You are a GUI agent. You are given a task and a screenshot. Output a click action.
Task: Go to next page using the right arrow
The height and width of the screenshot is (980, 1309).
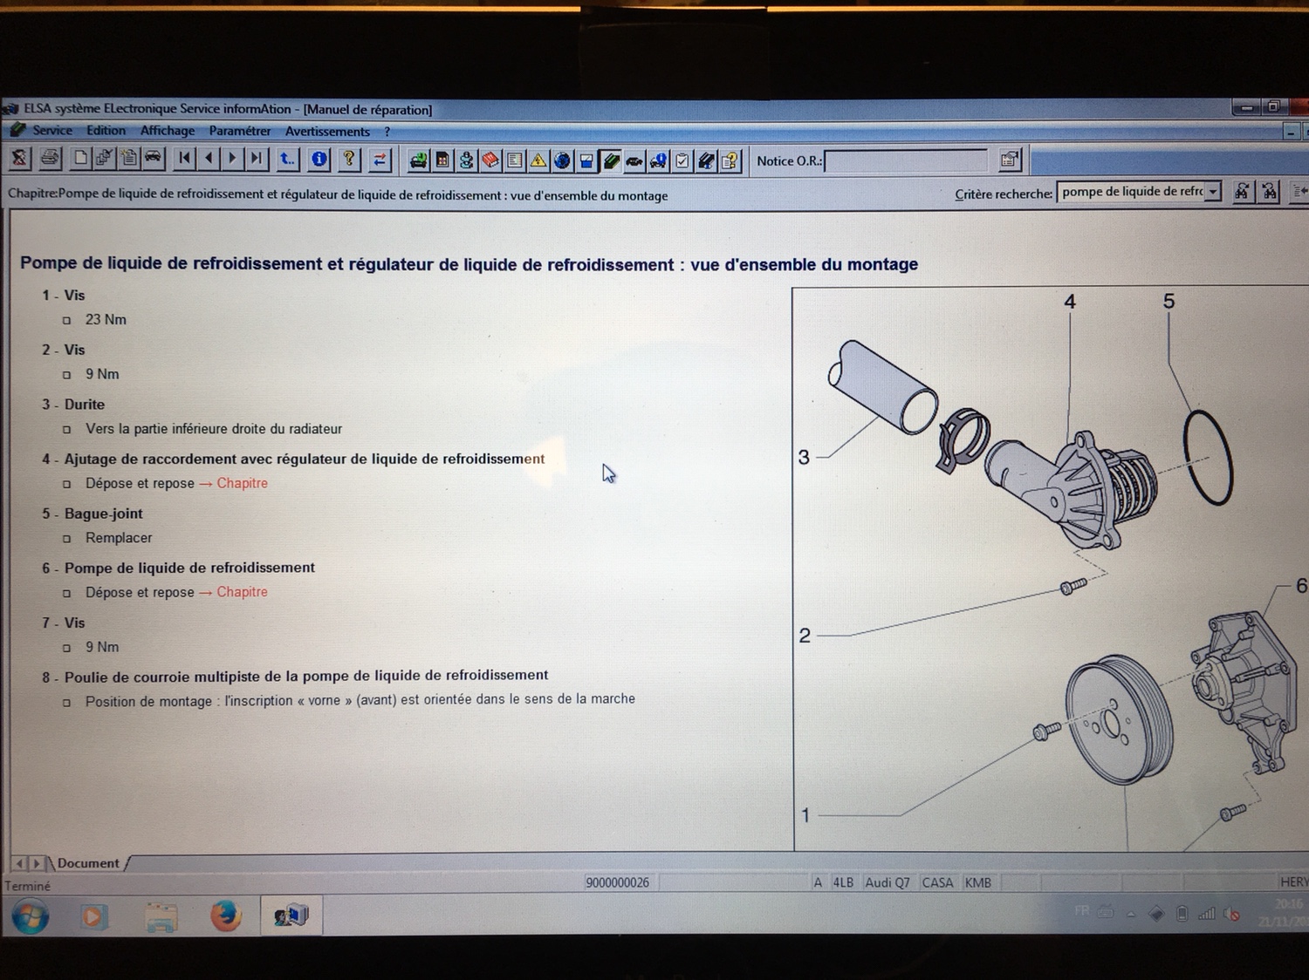pos(232,158)
